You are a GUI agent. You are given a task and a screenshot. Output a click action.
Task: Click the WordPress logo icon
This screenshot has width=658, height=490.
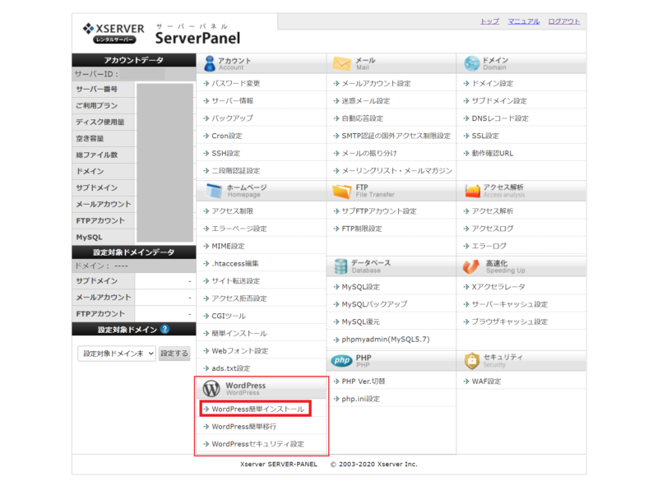[211, 389]
